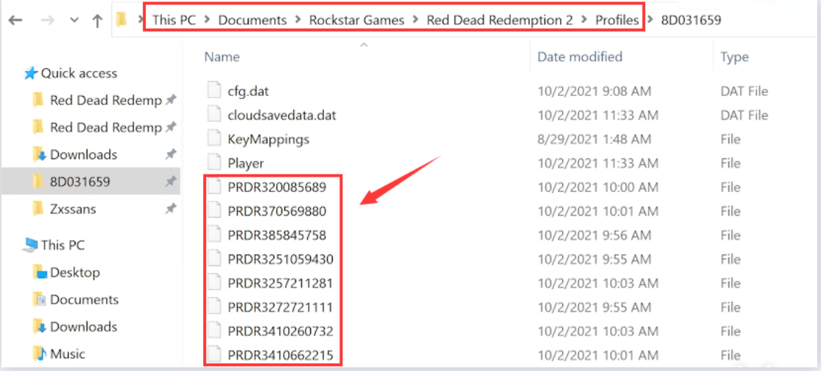Expand chevron after This PC breadcrumb
This screenshot has height=371, width=821.
click(x=207, y=21)
